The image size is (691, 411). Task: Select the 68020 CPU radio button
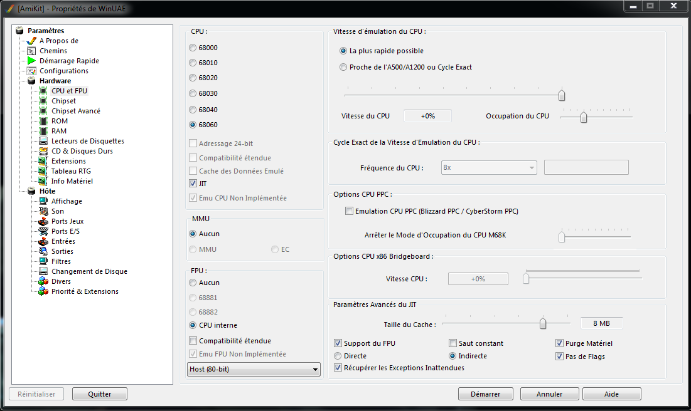click(193, 78)
